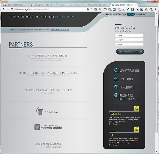
Task: Click the name input field
Action: pos(129,35)
